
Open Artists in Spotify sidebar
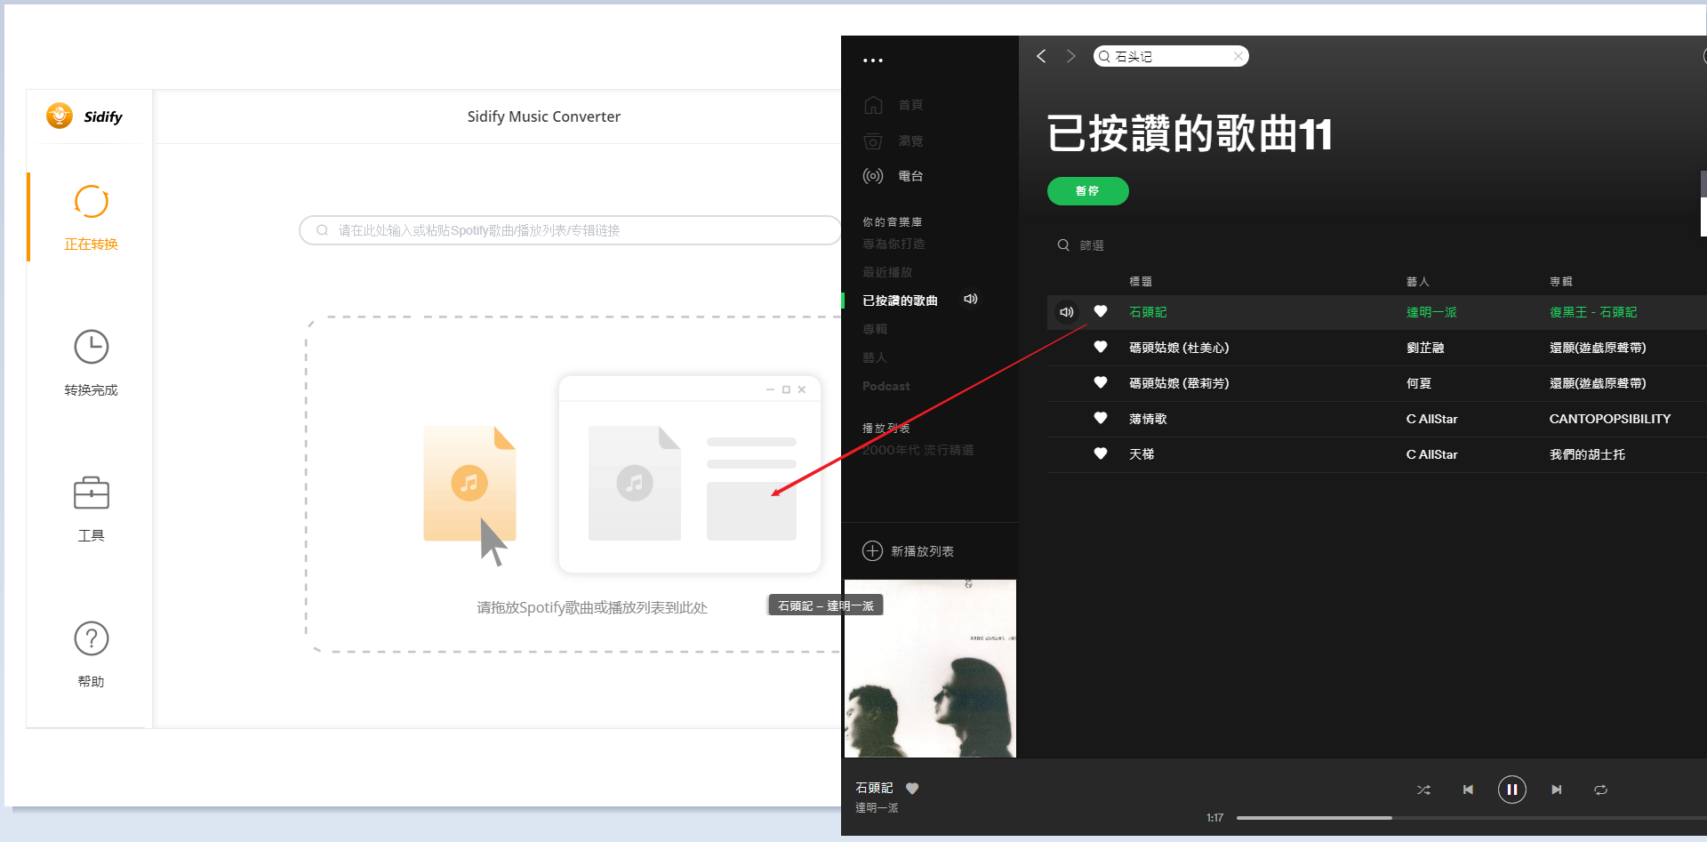[x=875, y=357]
